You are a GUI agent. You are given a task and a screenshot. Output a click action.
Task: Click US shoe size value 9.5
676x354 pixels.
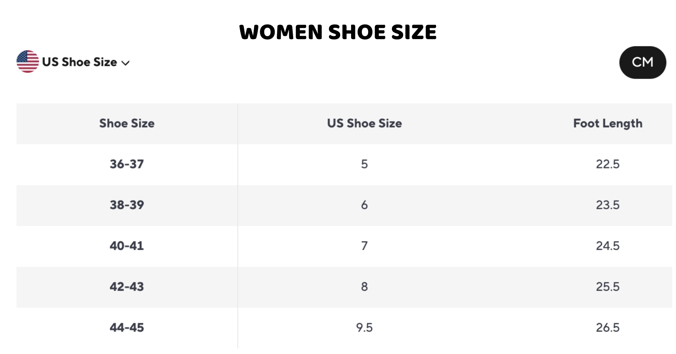(x=364, y=328)
